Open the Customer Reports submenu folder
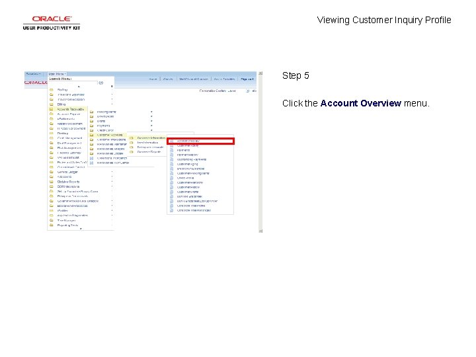476x357 pixels. 149,152
